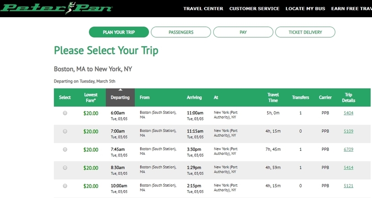This screenshot has width=372, height=198.
Task: Sort by Travel Time column header
Action: [x=273, y=97]
